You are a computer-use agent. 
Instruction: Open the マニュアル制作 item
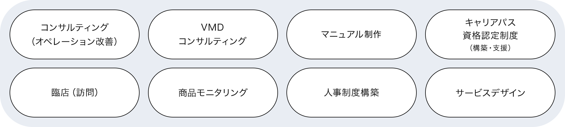[x=351, y=35]
